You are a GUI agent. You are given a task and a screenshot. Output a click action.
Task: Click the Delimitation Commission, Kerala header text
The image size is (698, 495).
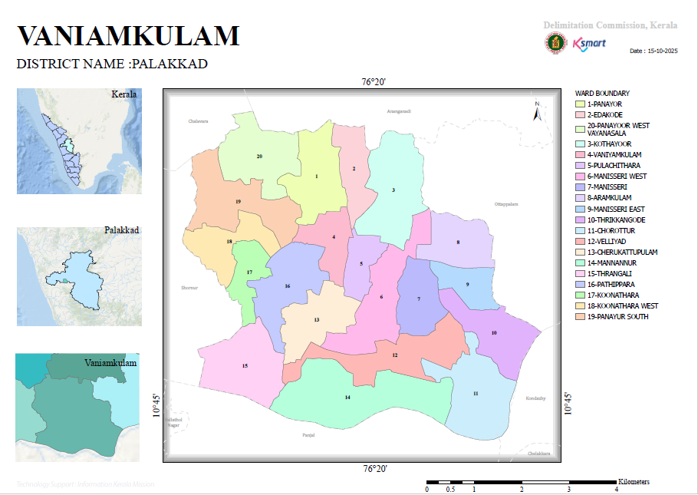pyautogui.click(x=611, y=25)
